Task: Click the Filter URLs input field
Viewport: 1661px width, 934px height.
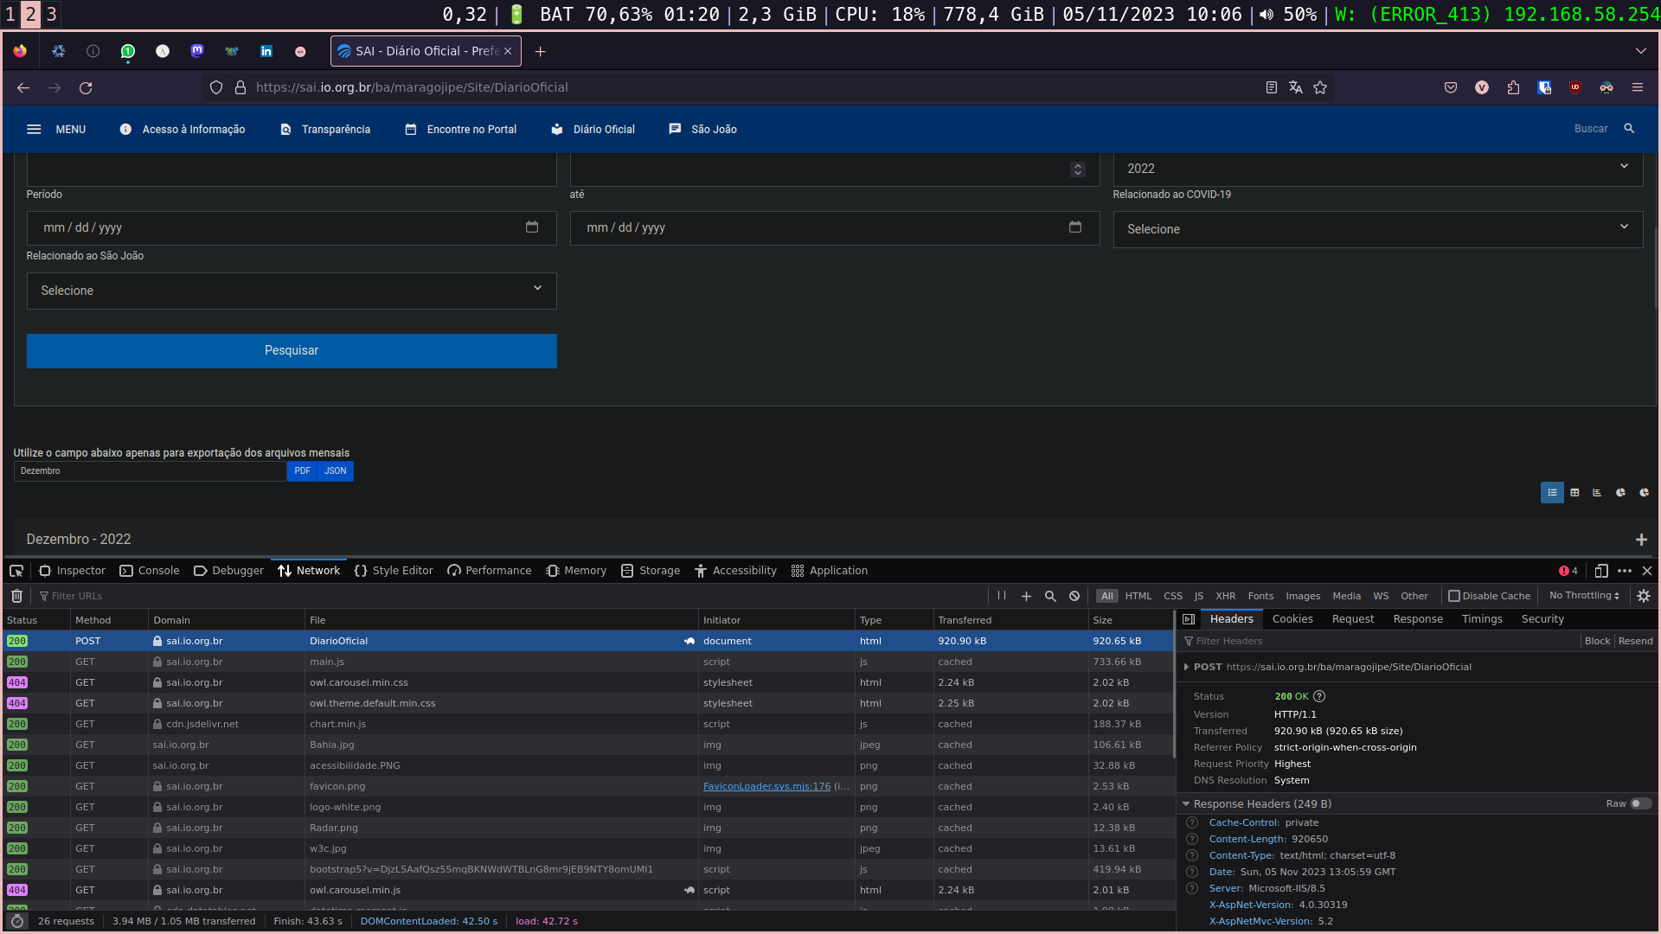Action: click(510, 596)
